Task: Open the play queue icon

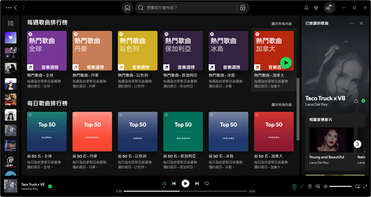Action: click(310, 186)
